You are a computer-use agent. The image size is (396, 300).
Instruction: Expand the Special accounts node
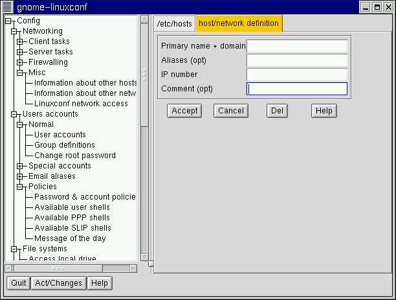(x=19, y=166)
